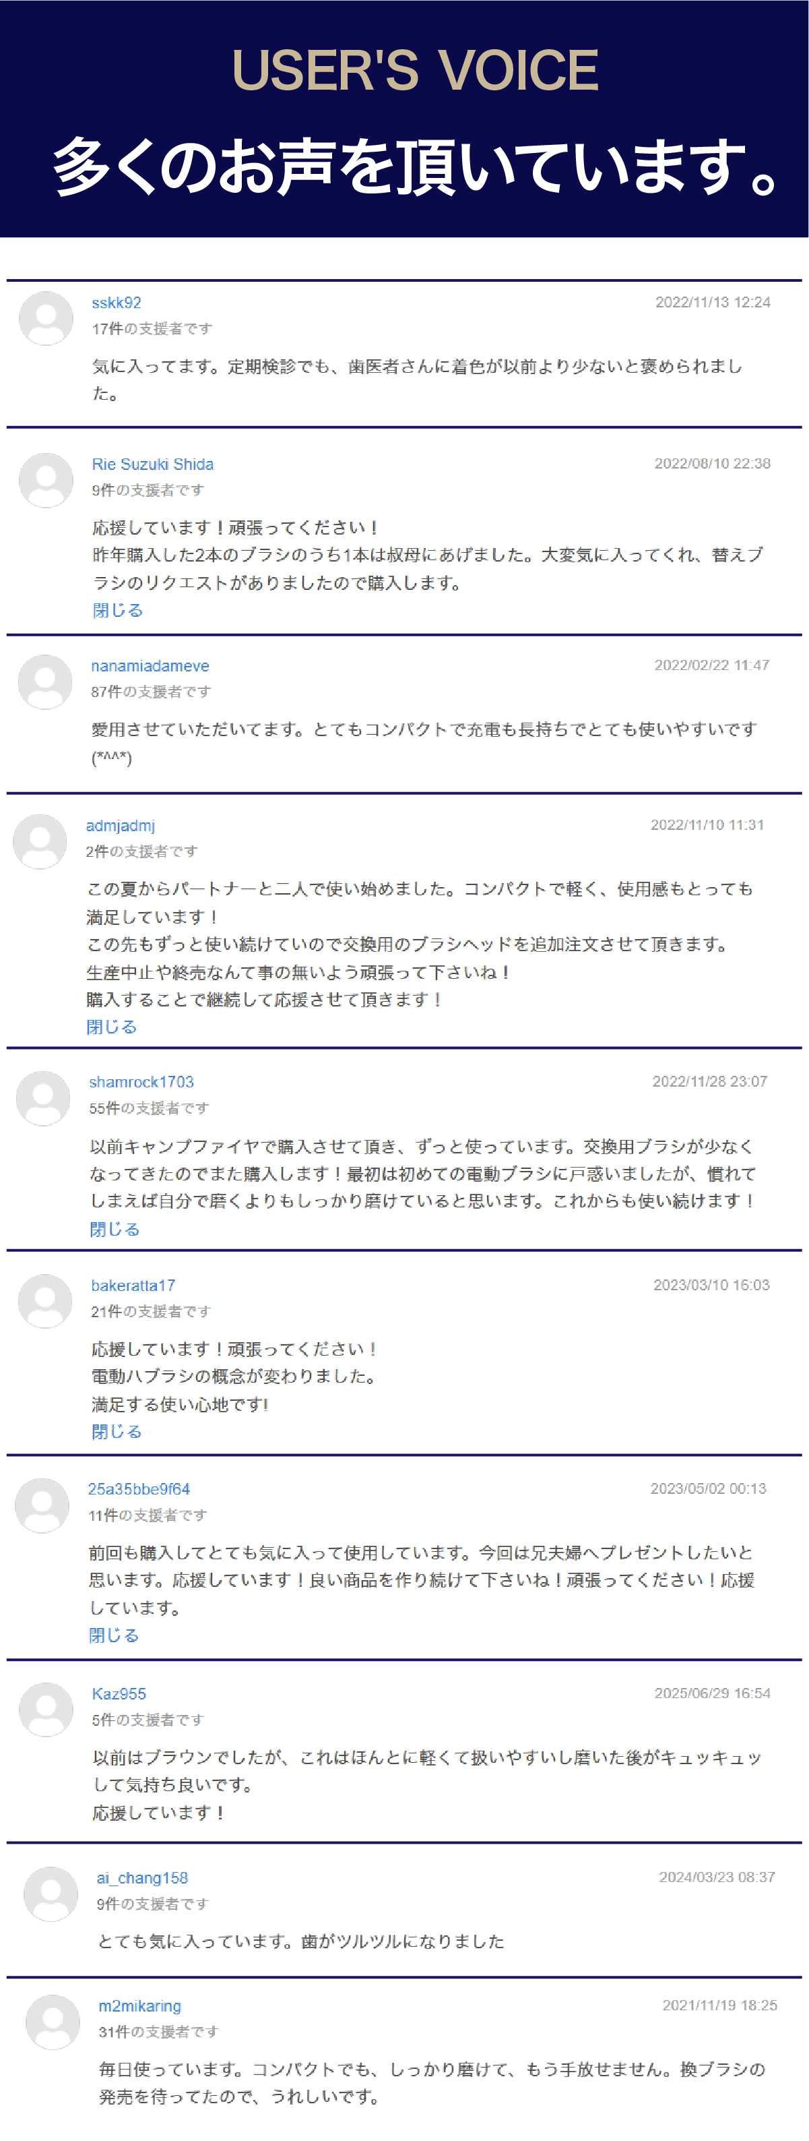The height and width of the screenshot is (2141, 809).
Task: Click the ai_chang158 avatar icon
Action: click(x=51, y=1894)
